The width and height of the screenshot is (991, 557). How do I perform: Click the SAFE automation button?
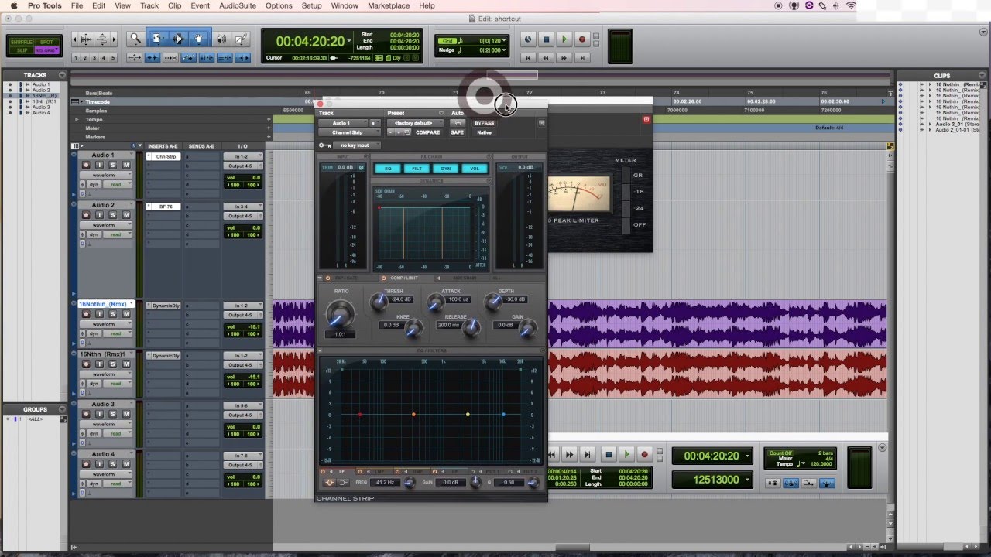[x=458, y=132]
